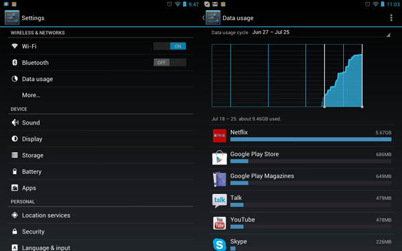Tap the Data usage header icon to go back

point(213,17)
